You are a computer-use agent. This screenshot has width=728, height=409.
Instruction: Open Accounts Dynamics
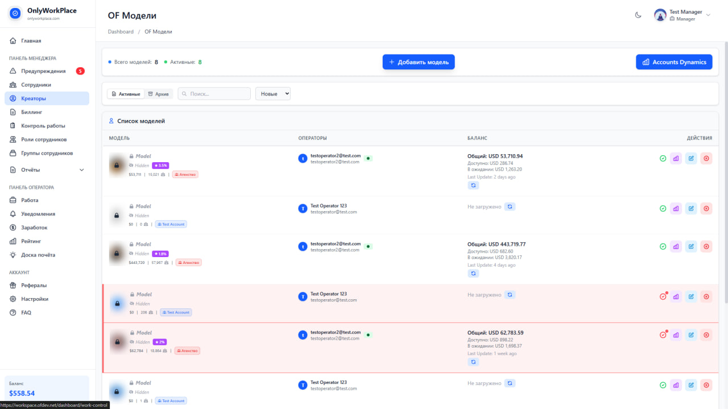coord(674,61)
